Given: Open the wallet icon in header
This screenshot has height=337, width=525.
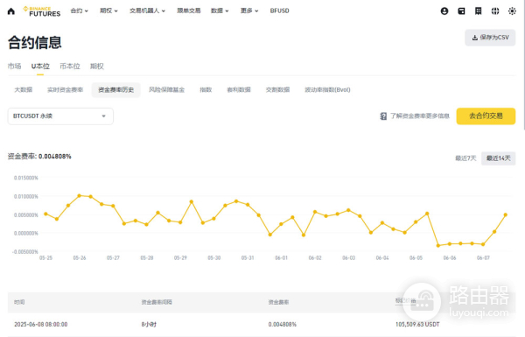Looking at the screenshot, I should pos(461,11).
